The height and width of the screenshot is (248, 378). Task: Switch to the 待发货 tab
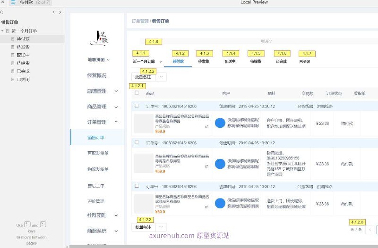[x=204, y=61]
